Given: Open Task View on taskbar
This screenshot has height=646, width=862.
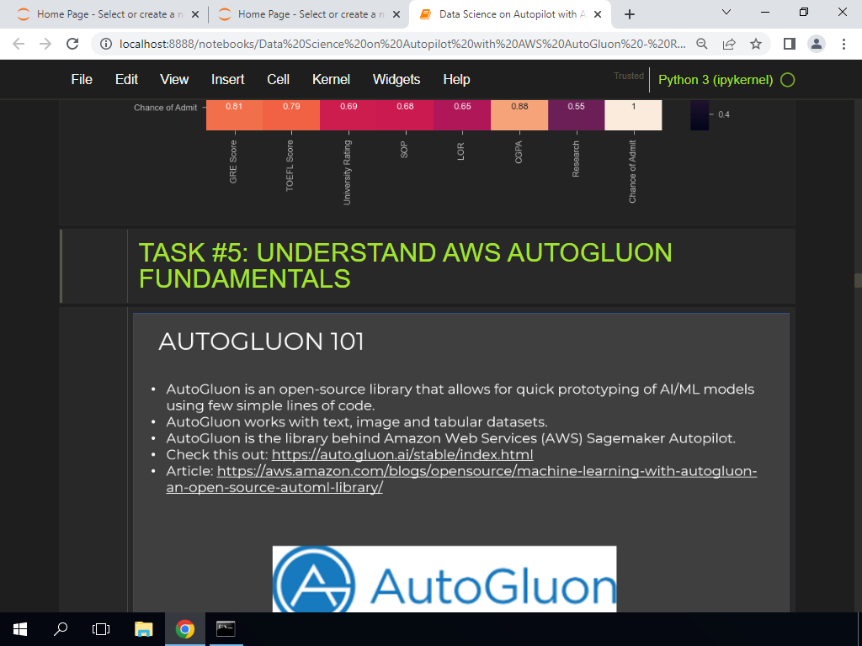Looking at the screenshot, I should coord(101,629).
